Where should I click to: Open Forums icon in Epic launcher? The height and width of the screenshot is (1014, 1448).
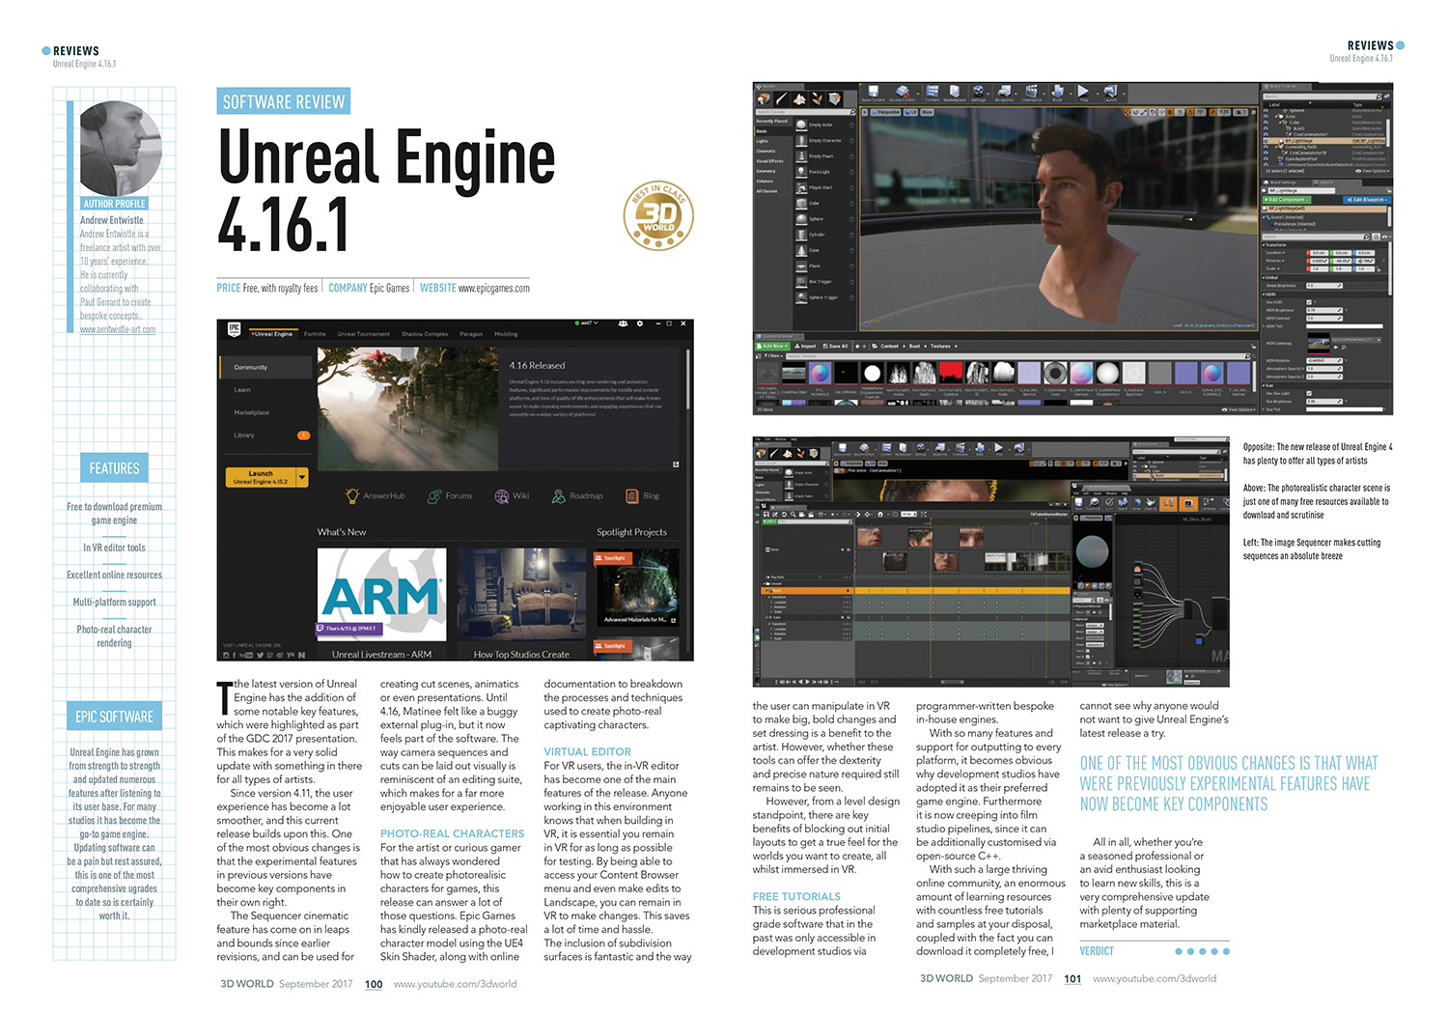[434, 495]
